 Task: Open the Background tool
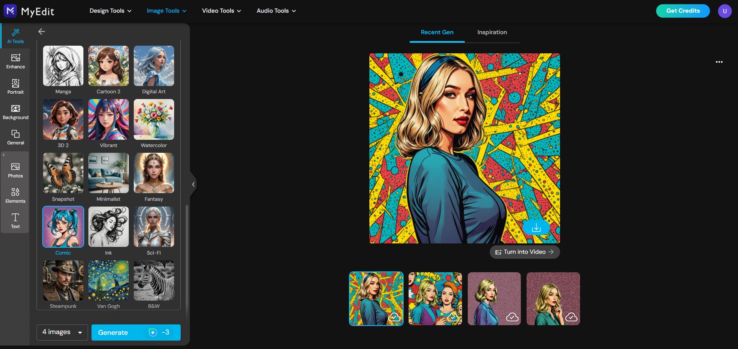pos(15,112)
